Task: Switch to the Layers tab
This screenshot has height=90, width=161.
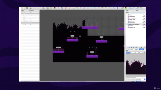Action: click(142, 49)
